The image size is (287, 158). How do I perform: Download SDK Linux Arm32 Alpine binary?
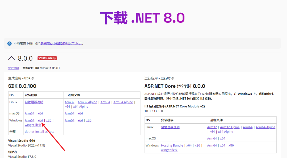pos(87,102)
